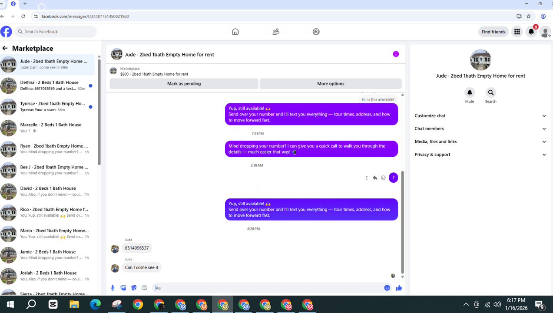React to the hovered message
The height and width of the screenshot is (313, 553).
pyautogui.click(x=383, y=178)
